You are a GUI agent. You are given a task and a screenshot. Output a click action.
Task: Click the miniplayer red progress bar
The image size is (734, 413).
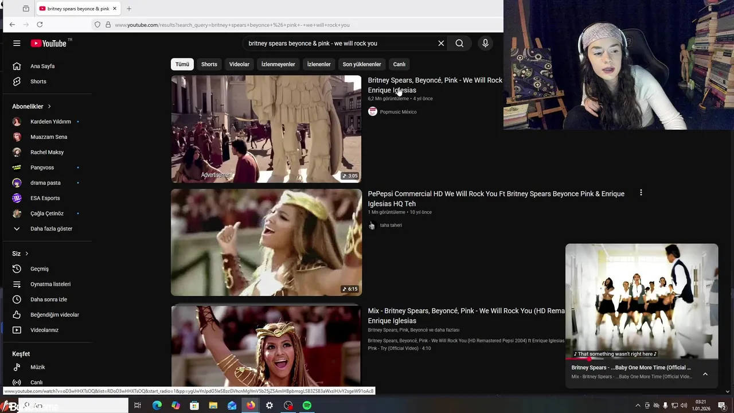(642, 359)
